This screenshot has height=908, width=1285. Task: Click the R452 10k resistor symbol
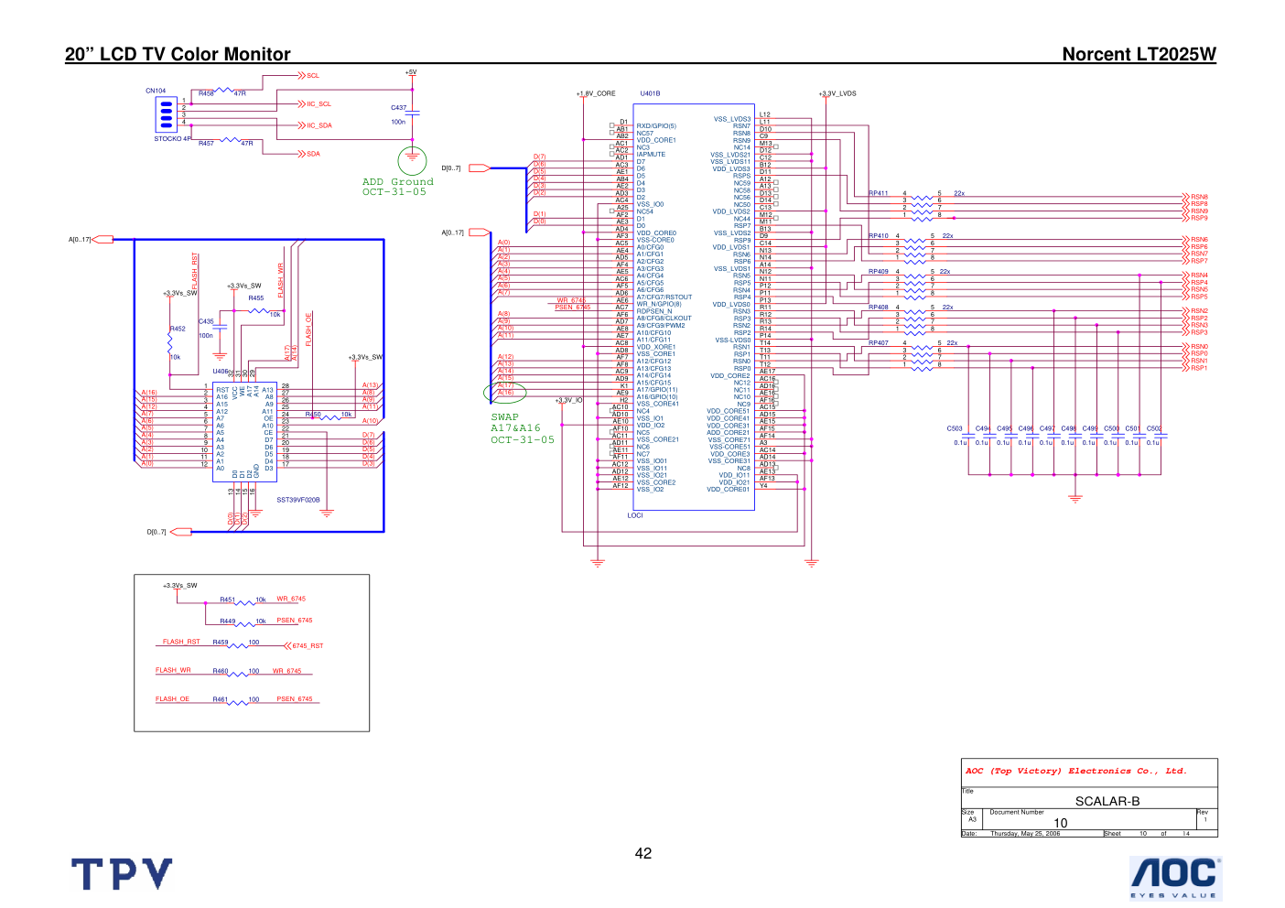170,343
